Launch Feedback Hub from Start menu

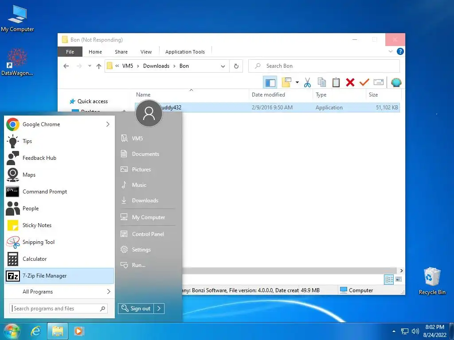59,158
